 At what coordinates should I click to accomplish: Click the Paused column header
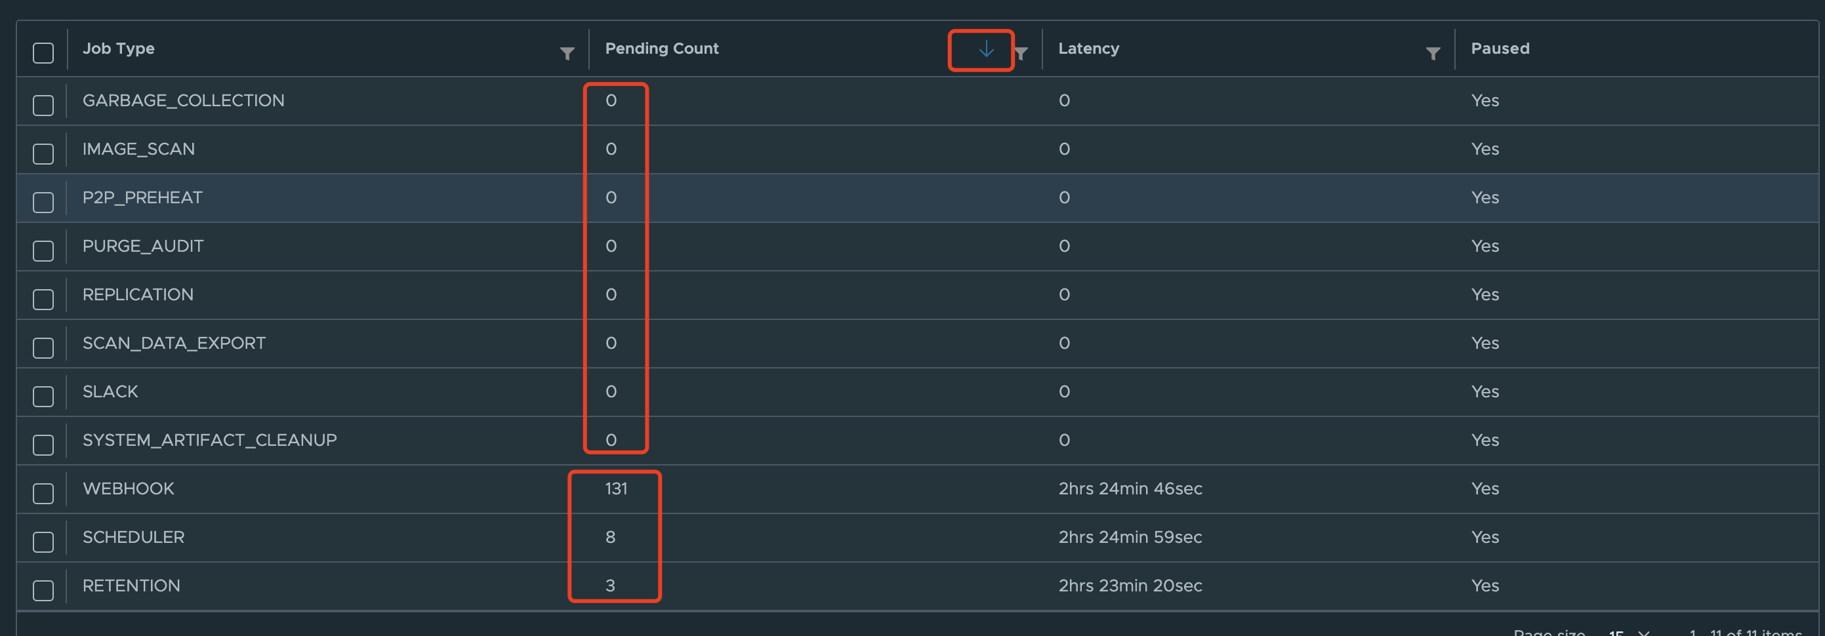[1500, 48]
